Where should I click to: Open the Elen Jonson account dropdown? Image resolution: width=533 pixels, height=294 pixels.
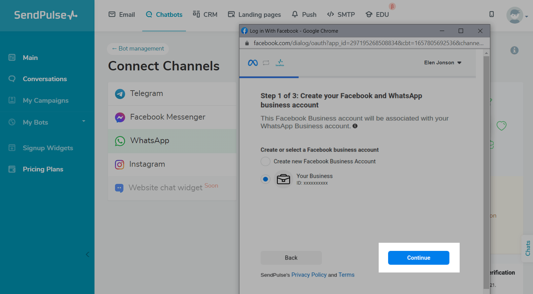[443, 63]
